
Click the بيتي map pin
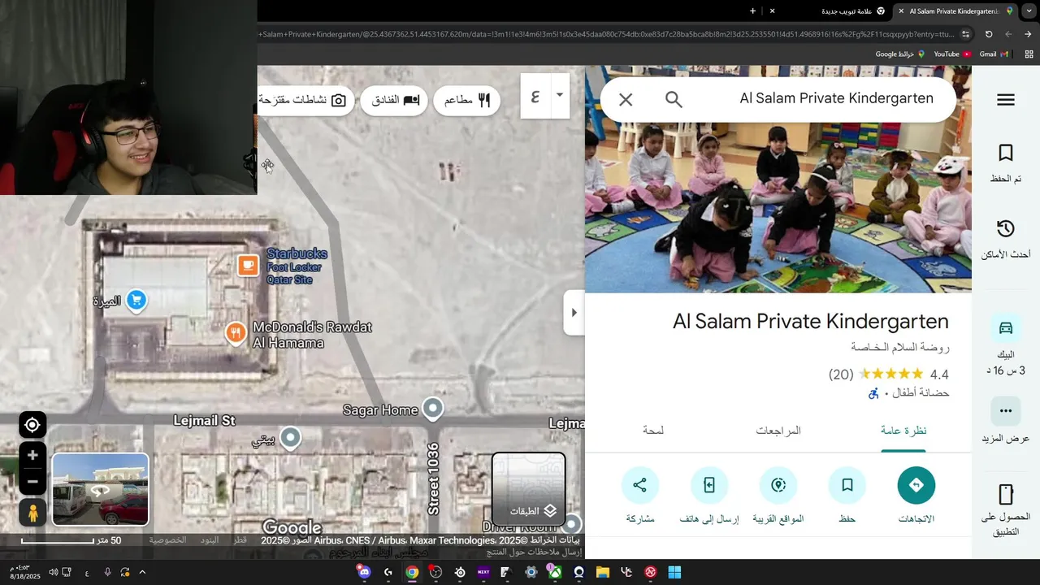(x=290, y=437)
